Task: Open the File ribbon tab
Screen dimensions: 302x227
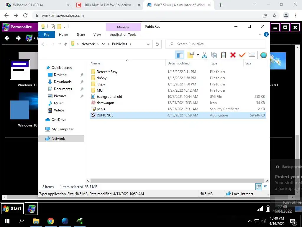Action: 47,35
